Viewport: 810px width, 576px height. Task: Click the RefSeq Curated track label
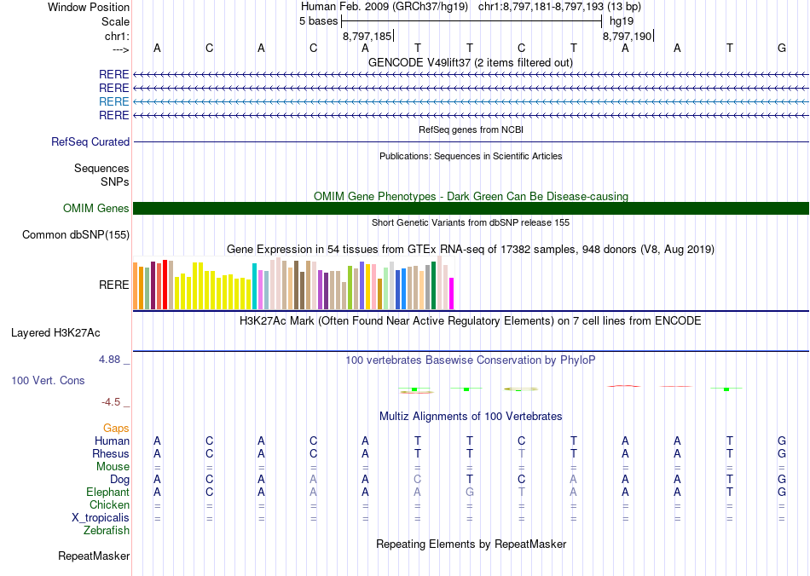[90, 142]
